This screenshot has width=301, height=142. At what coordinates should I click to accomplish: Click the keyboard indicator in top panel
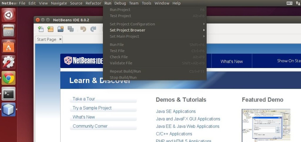click(290, 3)
